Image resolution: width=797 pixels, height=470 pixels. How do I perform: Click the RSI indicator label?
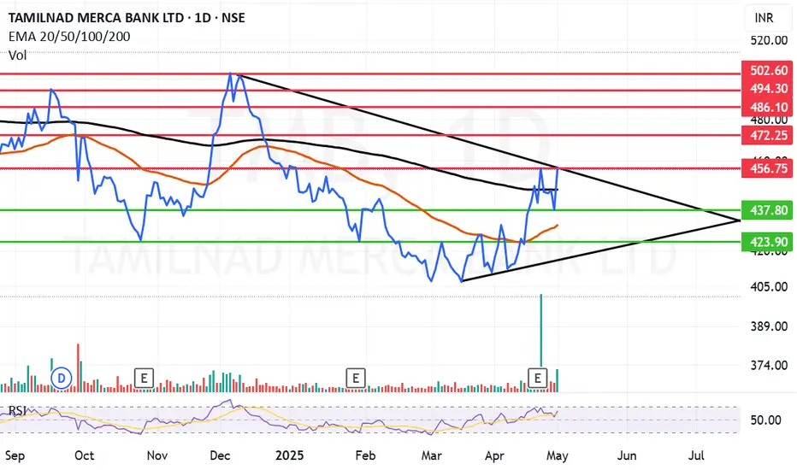pos(17,410)
